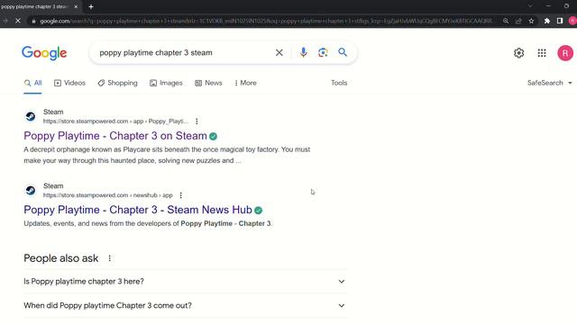Open the tab search dropdown arrow
Image resolution: width=577 pixels, height=324 pixels.
tap(530, 6)
